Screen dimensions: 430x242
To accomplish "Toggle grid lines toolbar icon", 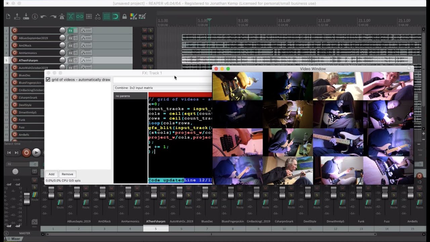I will point(106,16).
